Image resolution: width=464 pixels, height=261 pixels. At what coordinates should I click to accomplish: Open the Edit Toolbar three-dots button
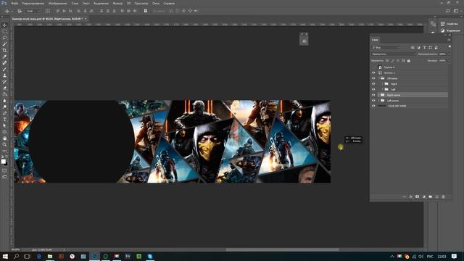pos(4,151)
